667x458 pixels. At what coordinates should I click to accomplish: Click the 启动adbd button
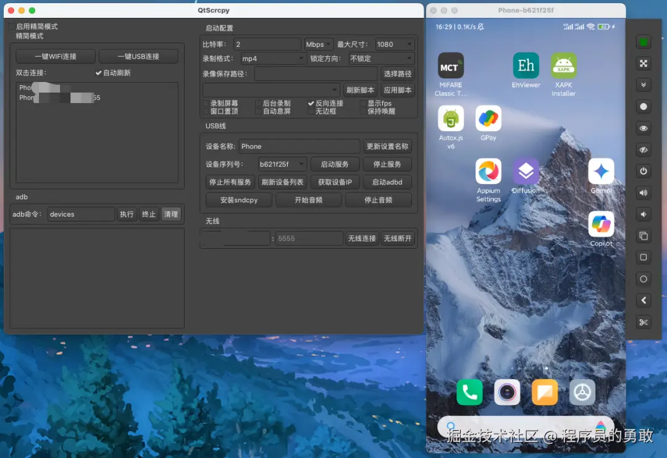point(387,182)
